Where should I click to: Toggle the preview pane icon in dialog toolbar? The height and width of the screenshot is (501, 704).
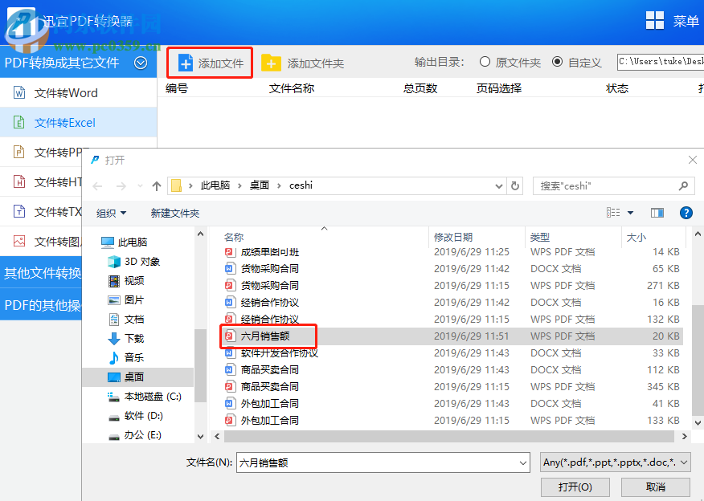(x=657, y=213)
